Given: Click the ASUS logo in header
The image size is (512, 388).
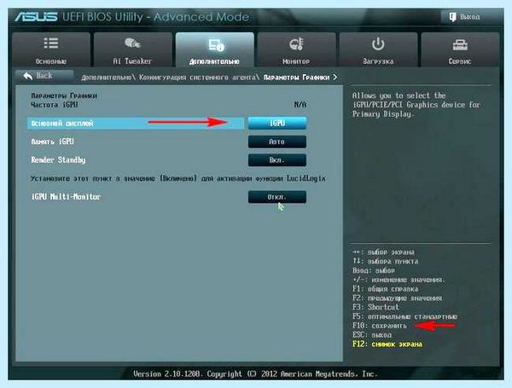Looking at the screenshot, I should point(36,17).
